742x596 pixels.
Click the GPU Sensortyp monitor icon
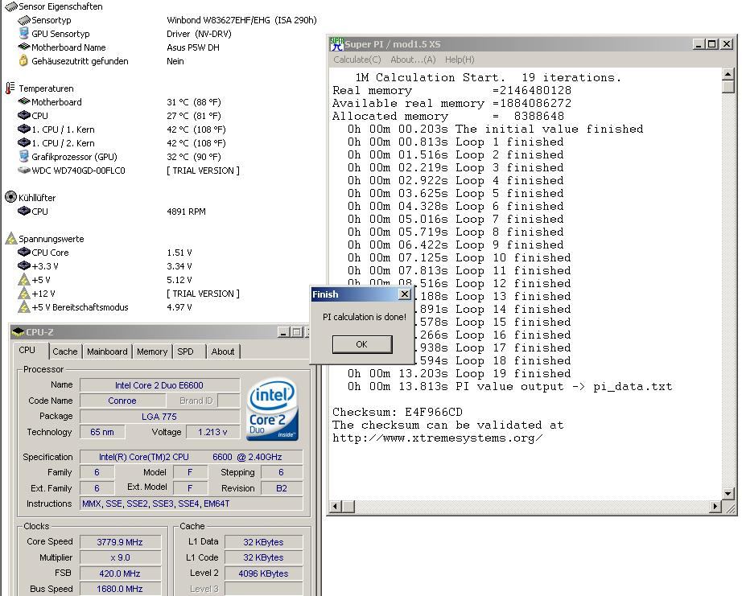pyautogui.click(x=23, y=34)
